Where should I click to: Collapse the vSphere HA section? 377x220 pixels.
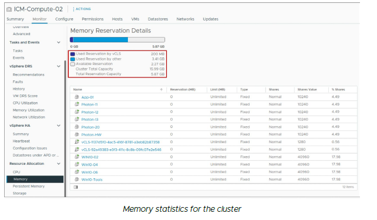(58, 126)
